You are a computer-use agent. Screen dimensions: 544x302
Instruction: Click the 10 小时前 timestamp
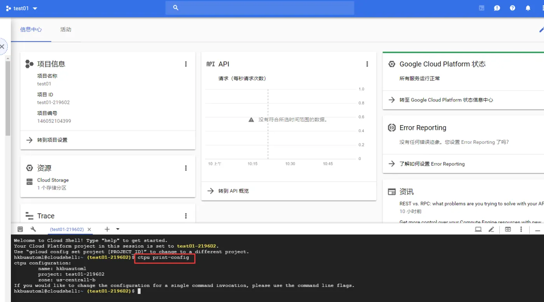(x=410, y=211)
